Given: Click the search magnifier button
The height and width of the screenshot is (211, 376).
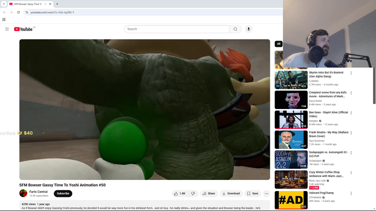Looking at the screenshot, I should click(235, 29).
